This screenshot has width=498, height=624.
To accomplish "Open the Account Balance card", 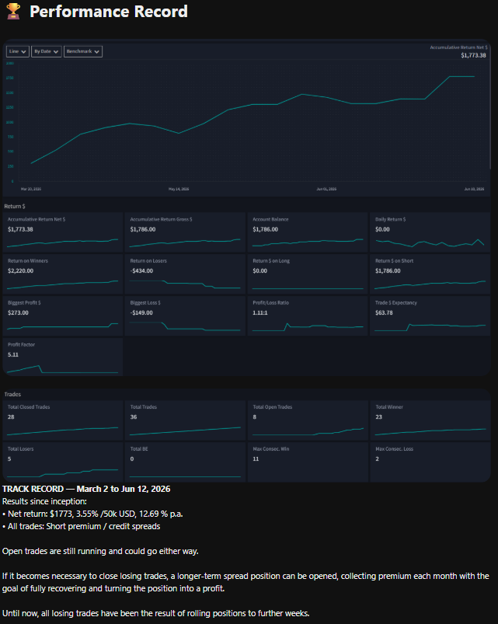I will pyautogui.click(x=308, y=232).
